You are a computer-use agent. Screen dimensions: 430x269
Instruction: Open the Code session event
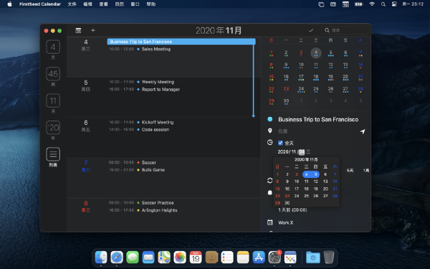(x=156, y=130)
